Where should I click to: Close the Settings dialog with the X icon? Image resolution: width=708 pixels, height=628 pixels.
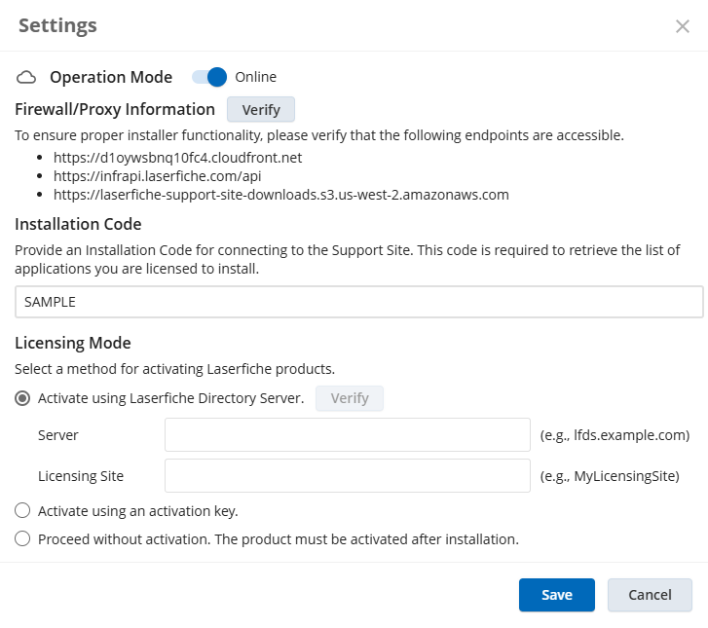(x=683, y=26)
